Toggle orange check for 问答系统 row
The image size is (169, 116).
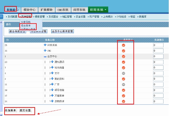[x=124, y=45]
